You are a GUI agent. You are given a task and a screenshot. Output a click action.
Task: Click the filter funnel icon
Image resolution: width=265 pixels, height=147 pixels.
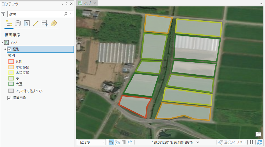tap(3, 14)
